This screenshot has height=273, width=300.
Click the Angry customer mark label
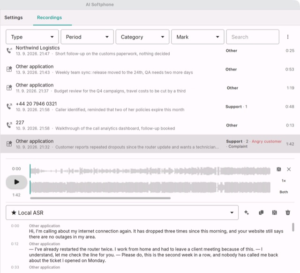267,141
